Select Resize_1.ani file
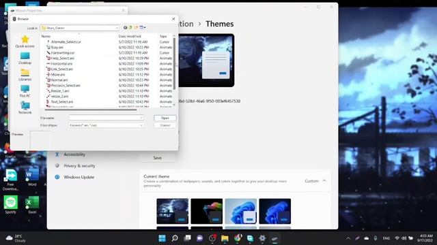The height and width of the screenshot is (245, 437). (58, 91)
